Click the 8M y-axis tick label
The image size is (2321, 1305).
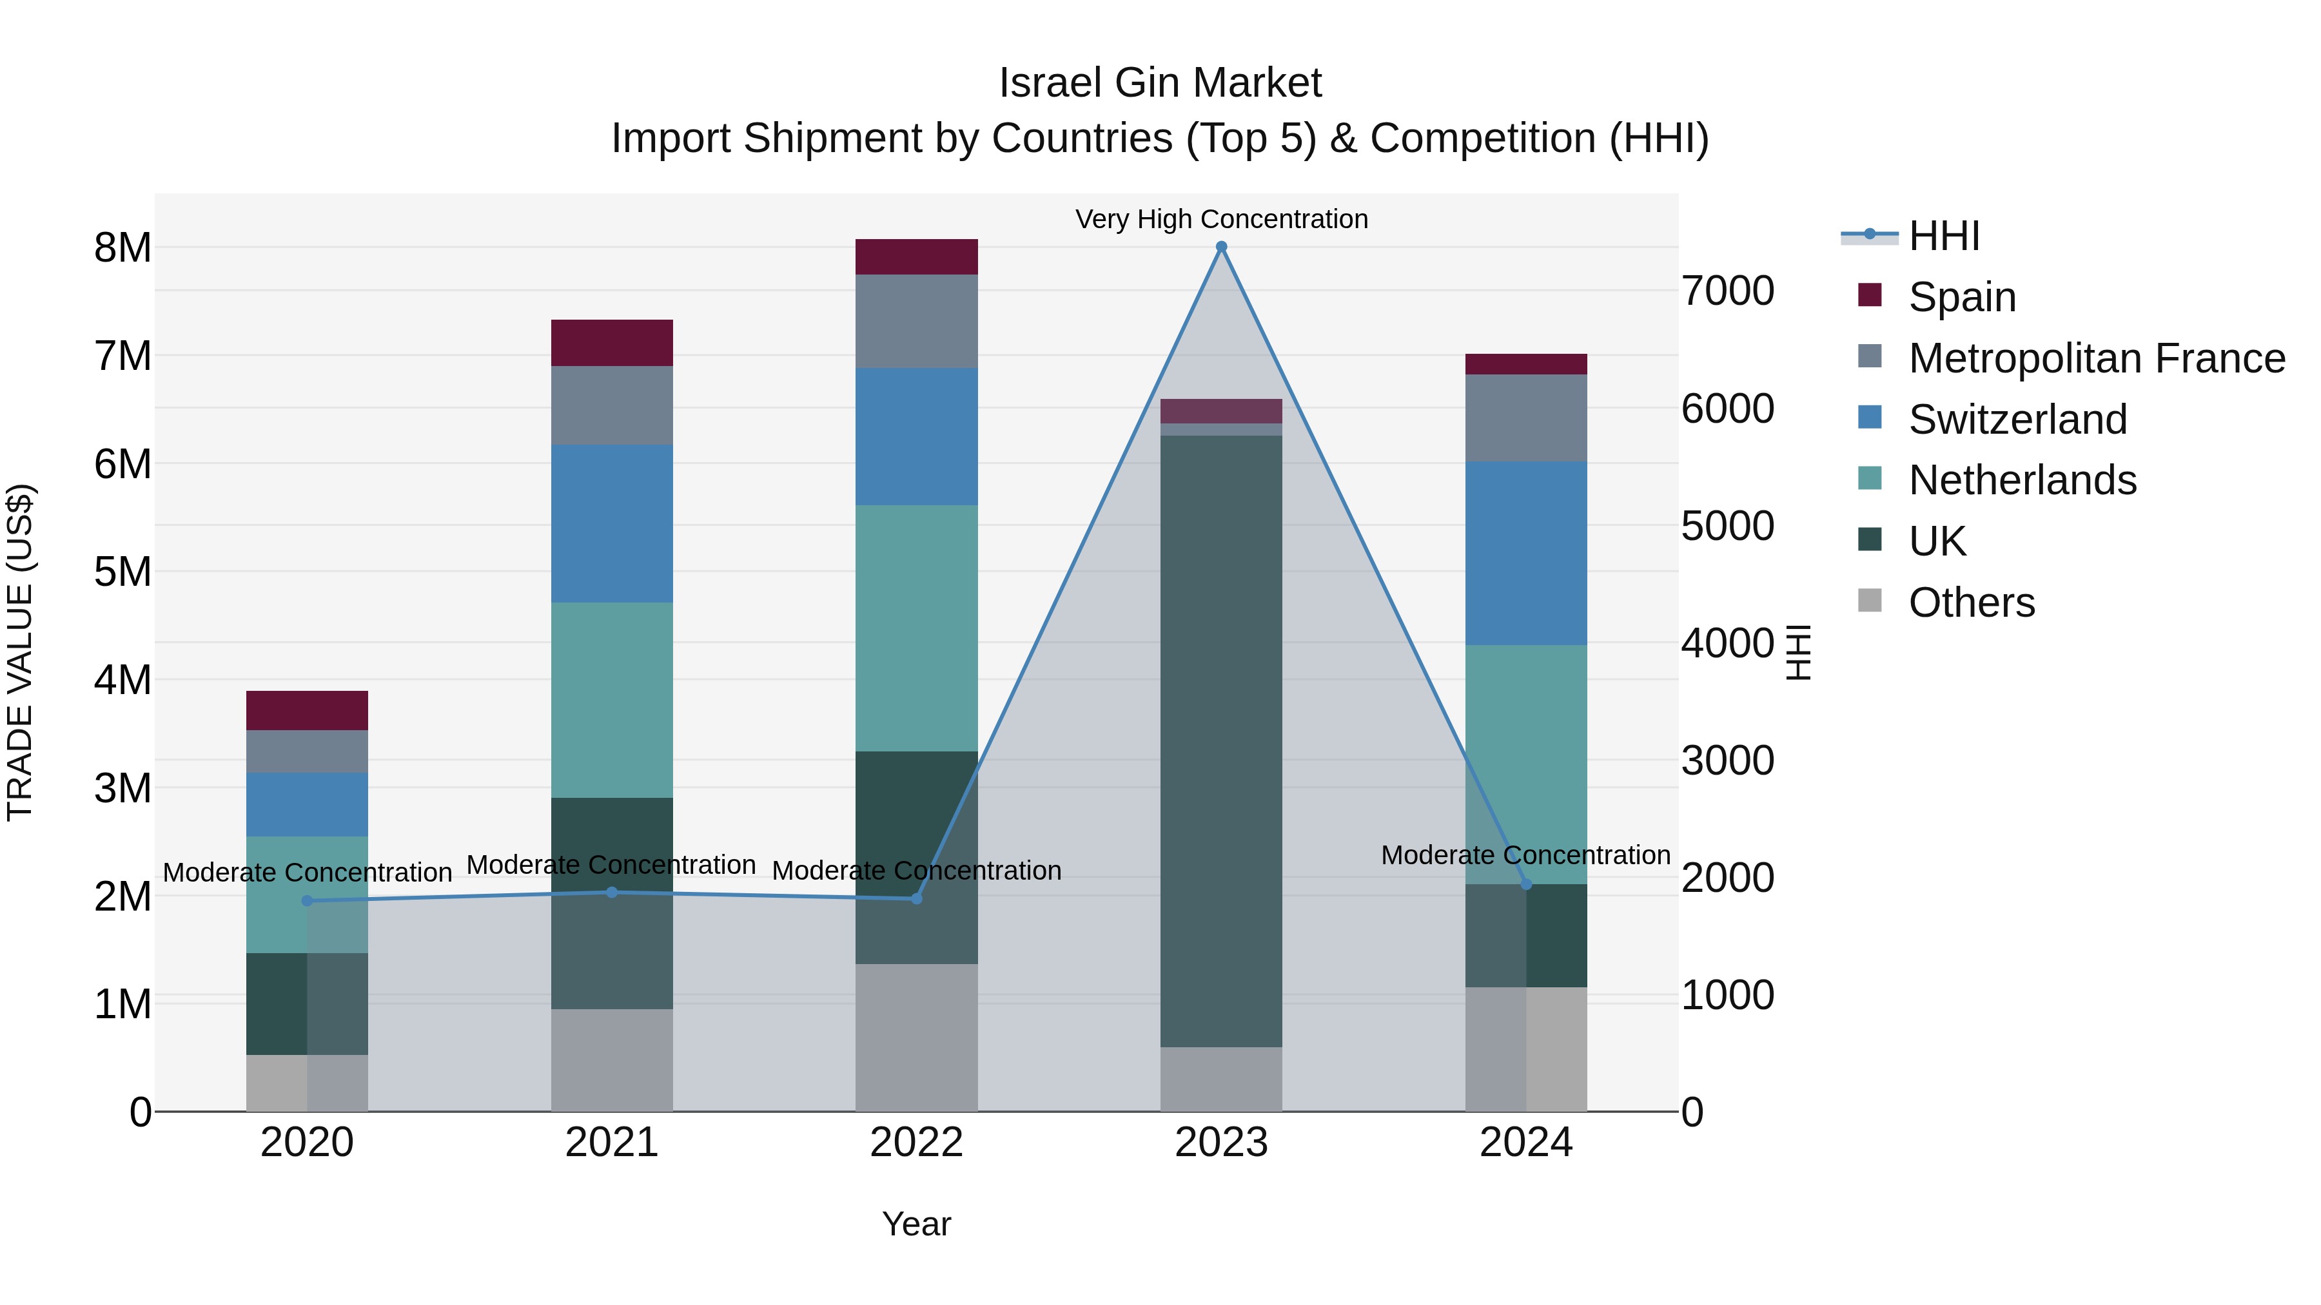pos(123,247)
